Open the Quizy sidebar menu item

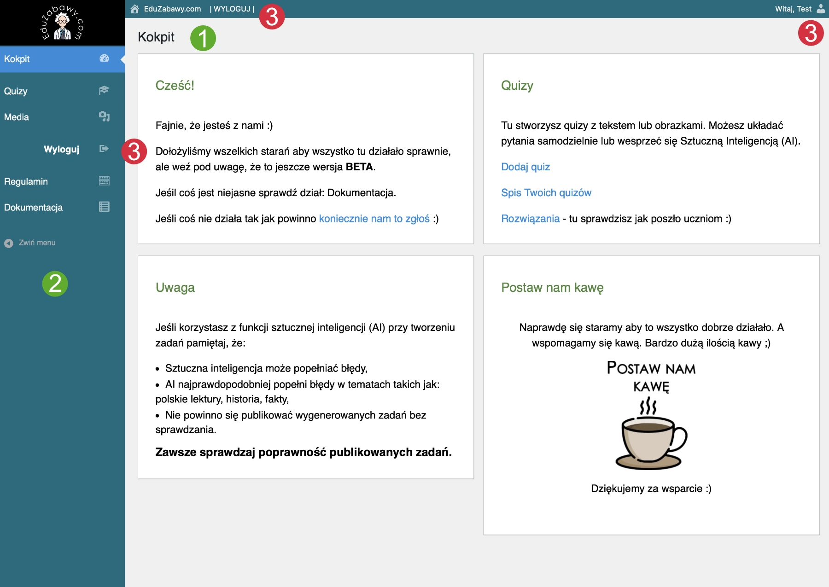[x=16, y=91]
